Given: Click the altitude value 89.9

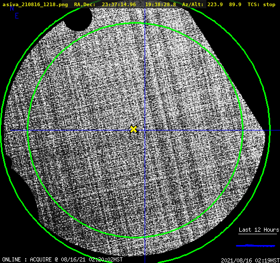Looking at the screenshot, I should coord(235,5).
